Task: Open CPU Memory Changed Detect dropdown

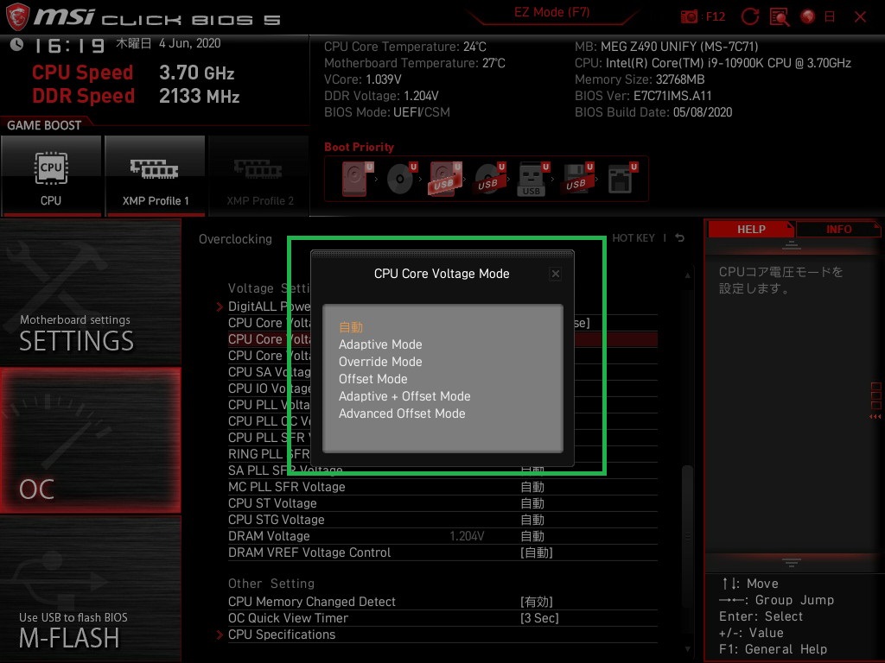Action: tap(536, 602)
